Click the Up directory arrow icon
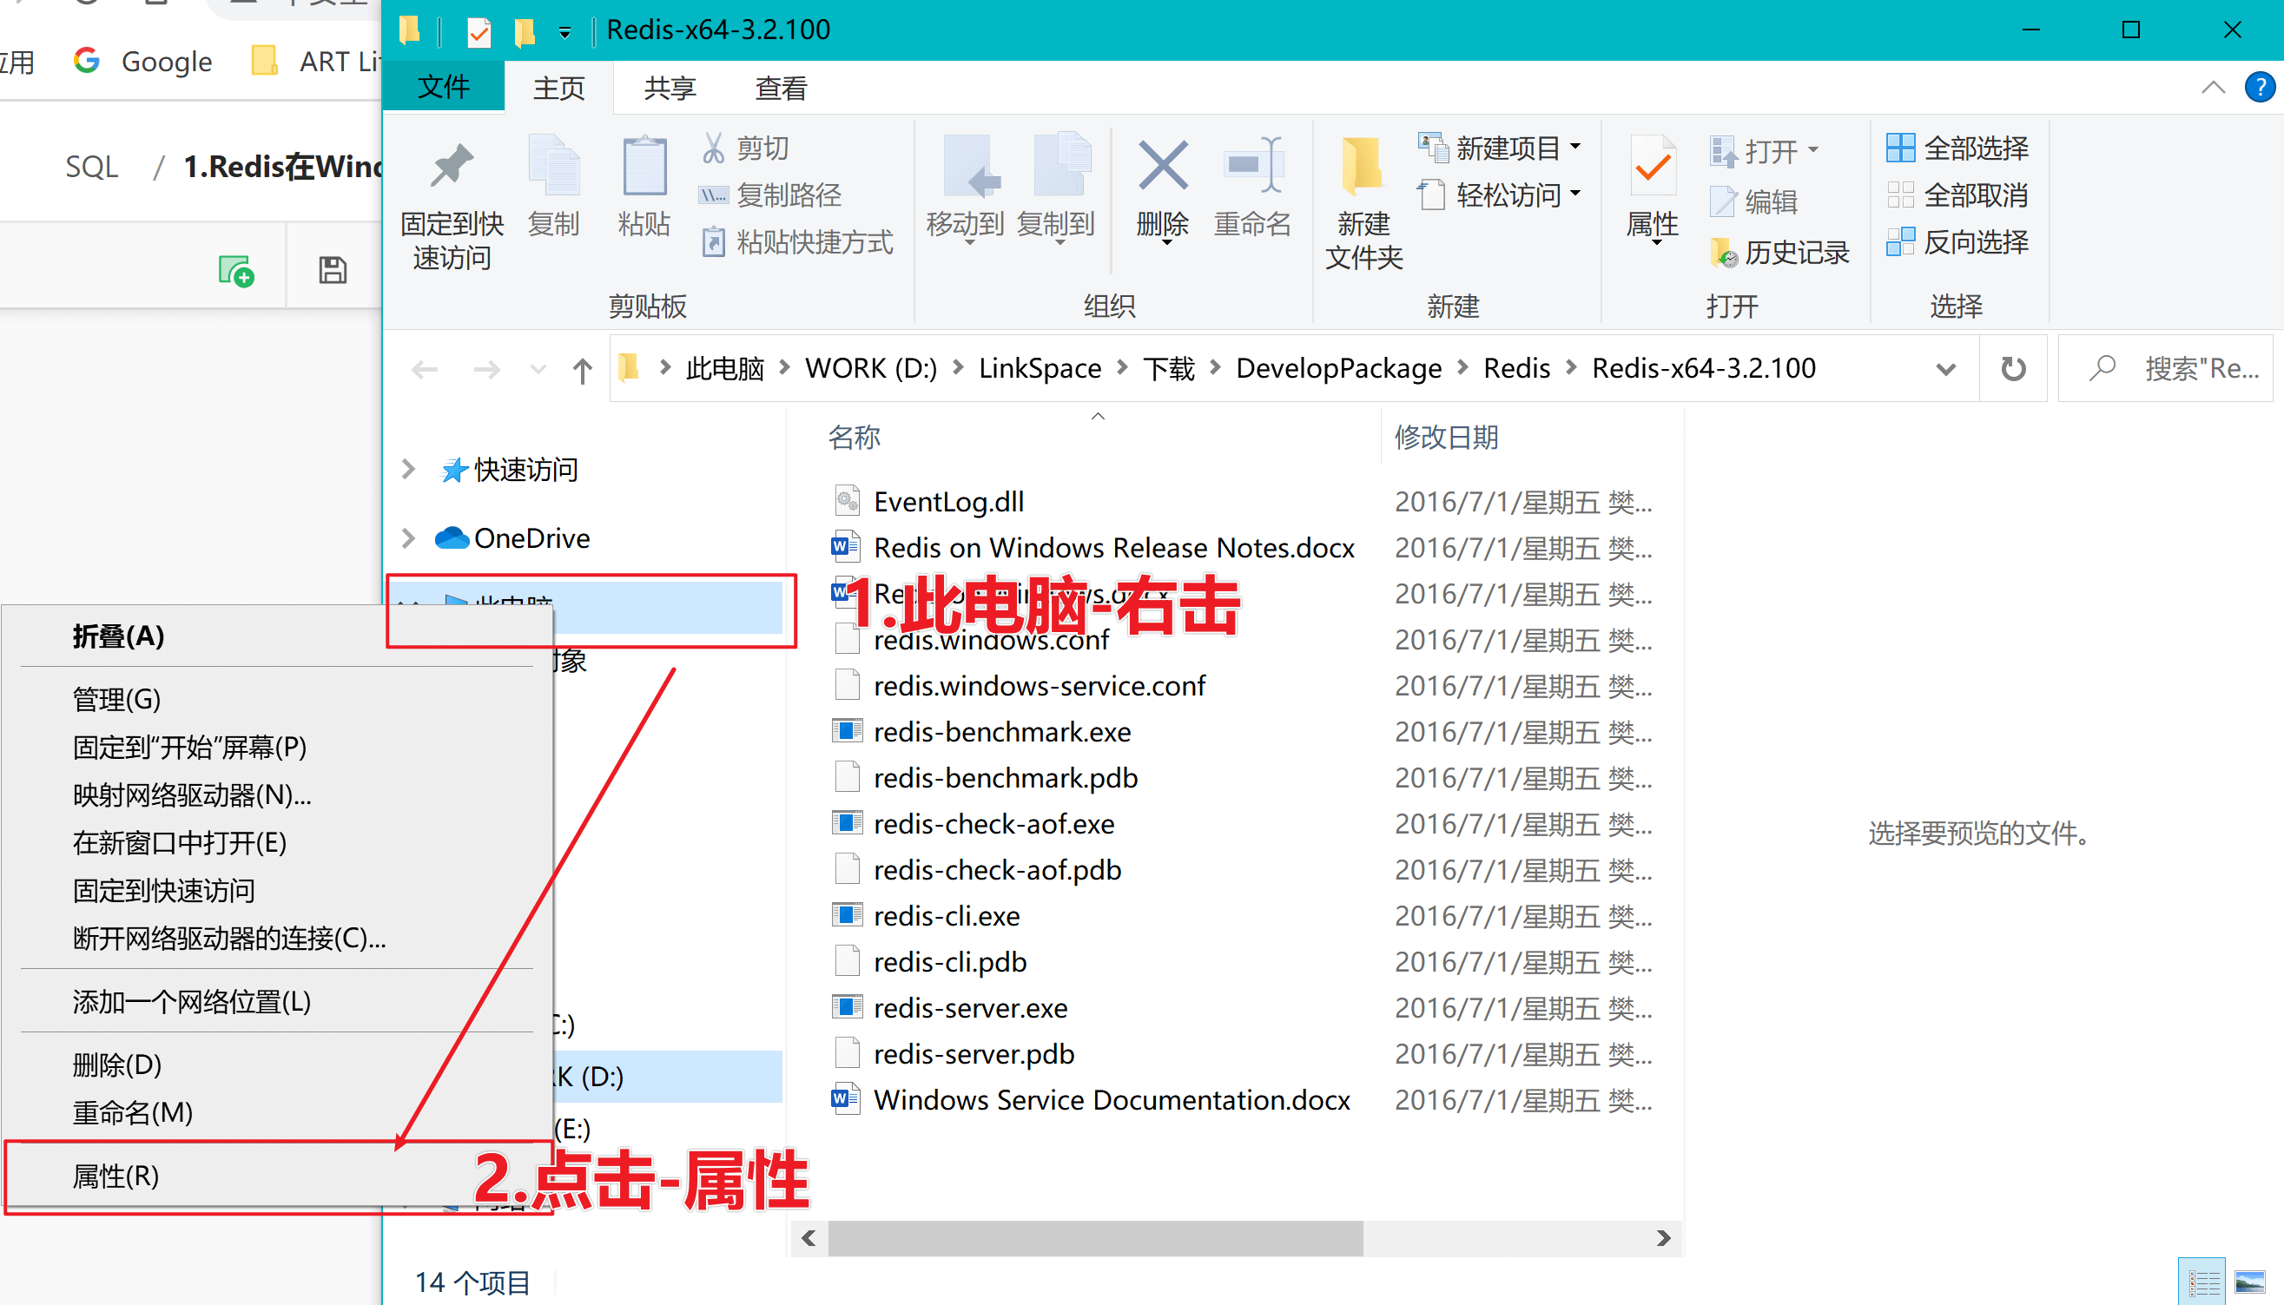 point(583,369)
